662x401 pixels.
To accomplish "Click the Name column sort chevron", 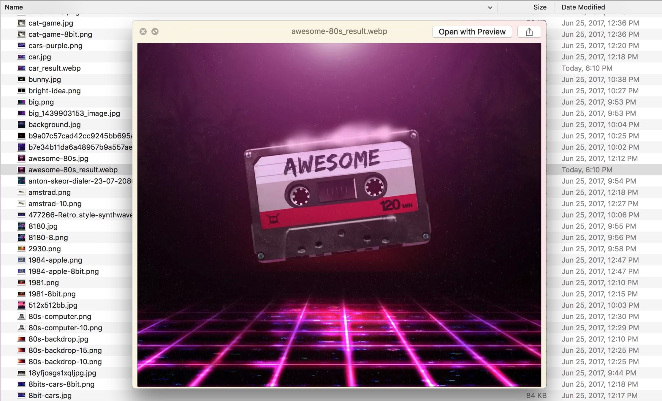I will click(x=490, y=7).
